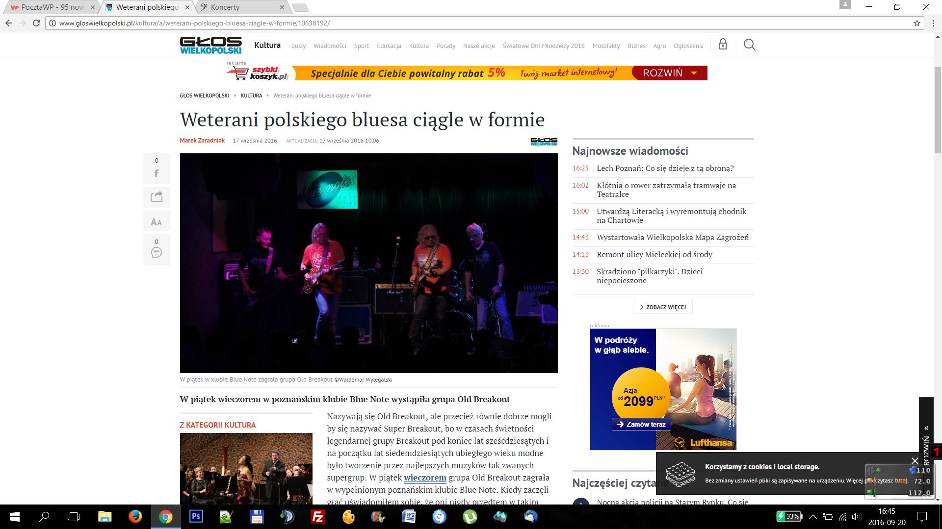The width and height of the screenshot is (942, 529).
Task: Open the Wiadomości section
Action: (x=330, y=46)
